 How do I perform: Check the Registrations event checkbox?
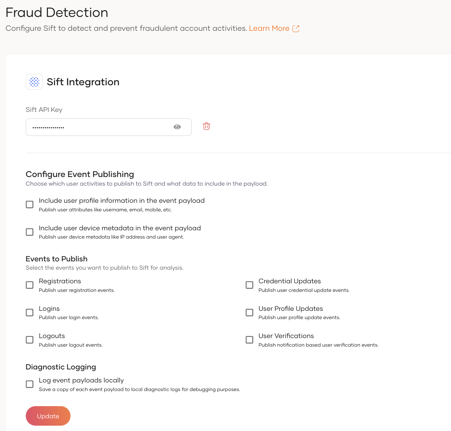29,285
